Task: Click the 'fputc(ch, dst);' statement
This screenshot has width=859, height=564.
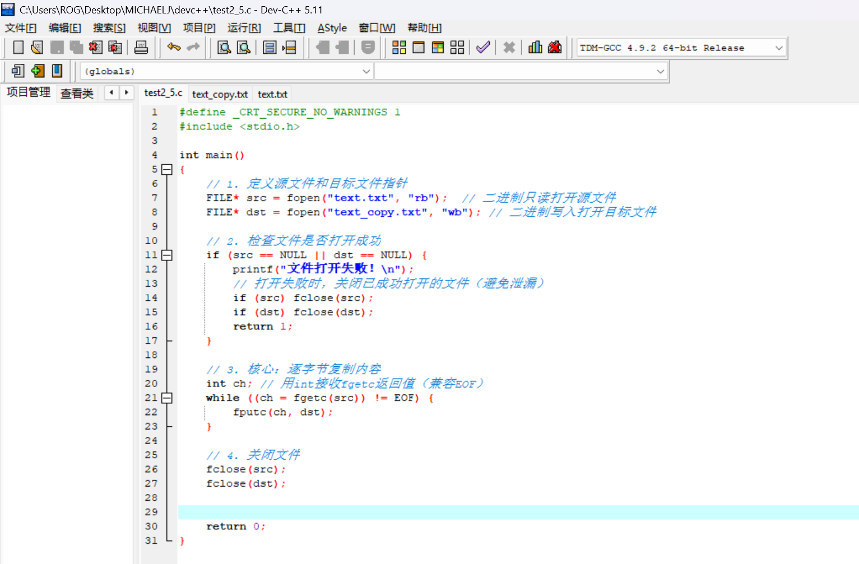Action: tap(283, 412)
